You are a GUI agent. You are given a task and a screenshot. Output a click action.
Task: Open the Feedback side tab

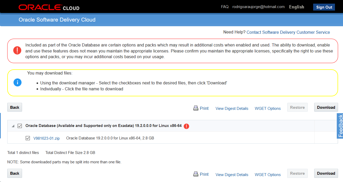pos(340,126)
